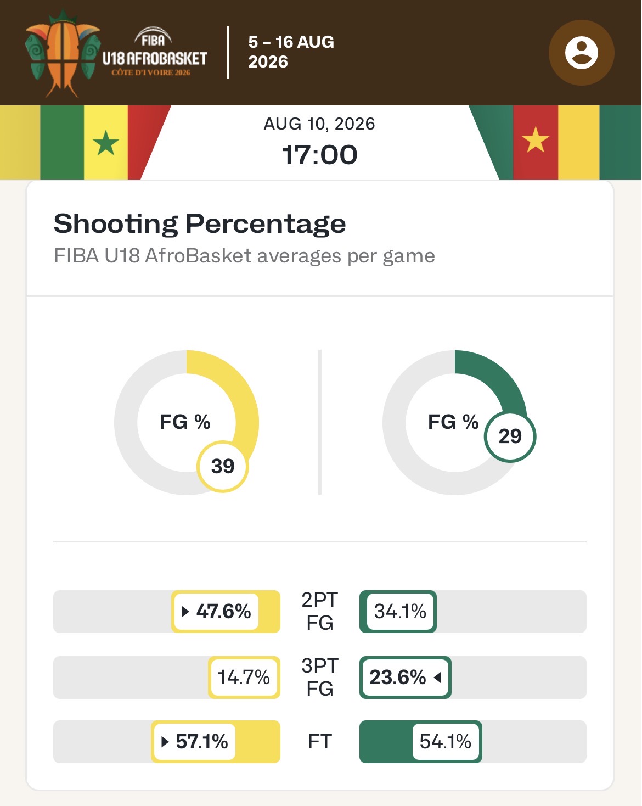Screen dimensions: 642x806
Task: Click the Shooting Percentage heading
Action: [x=200, y=223]
